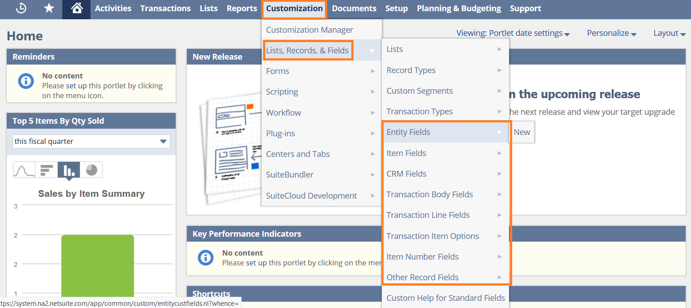This screenshot has height=308, width=691.
Task: Open the recent records clock icon
Action: (20, 8)
